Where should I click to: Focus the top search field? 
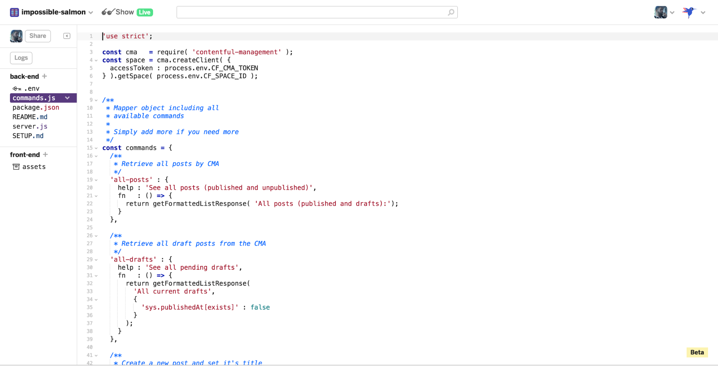tap(317, 12)
